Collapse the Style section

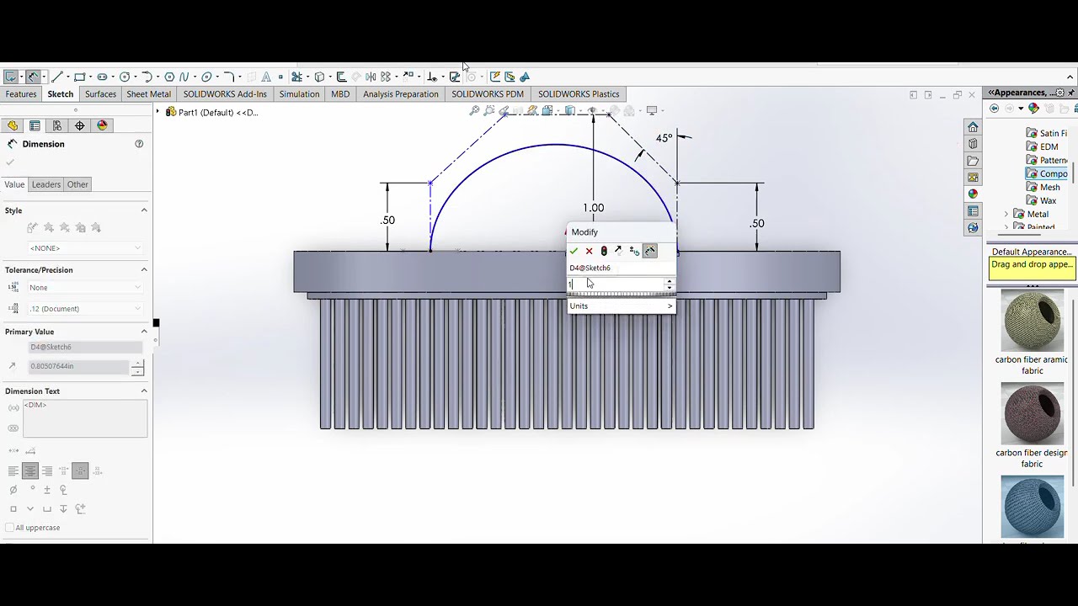tap(144, 210)
